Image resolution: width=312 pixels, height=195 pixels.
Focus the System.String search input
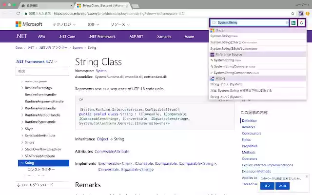251,23
